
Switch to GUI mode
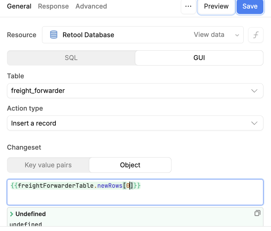pos(199,58)
